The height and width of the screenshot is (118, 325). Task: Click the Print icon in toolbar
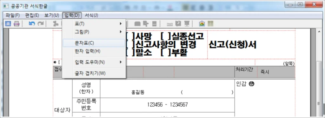click(17, 24)
